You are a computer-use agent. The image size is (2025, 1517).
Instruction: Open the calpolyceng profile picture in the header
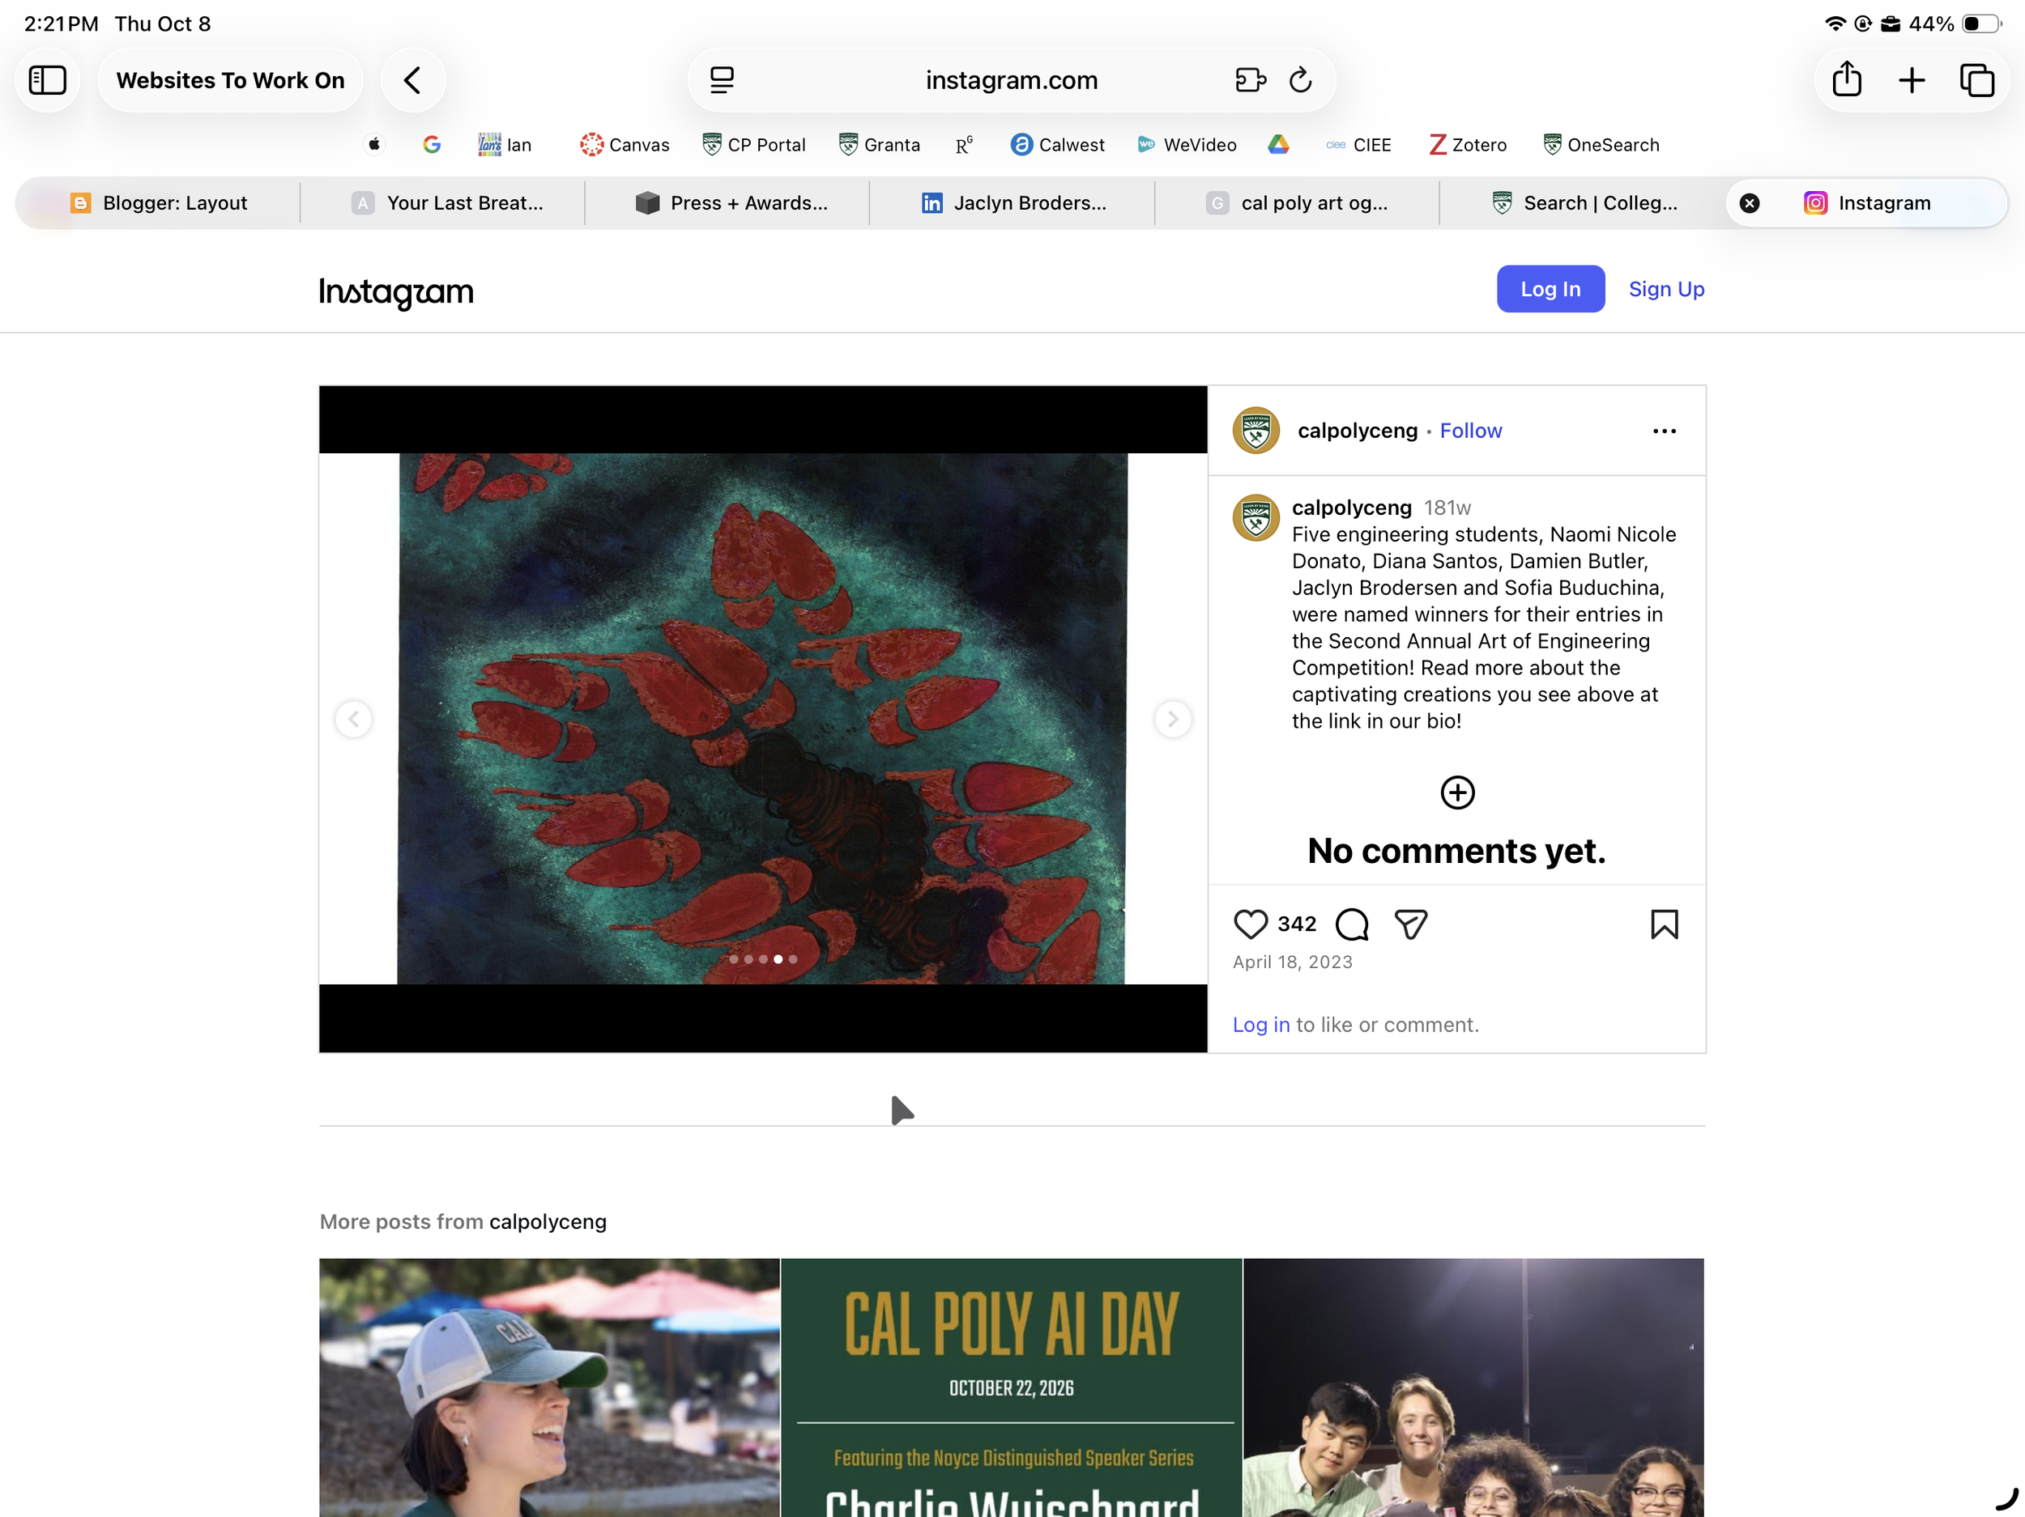click(1256, 431)
